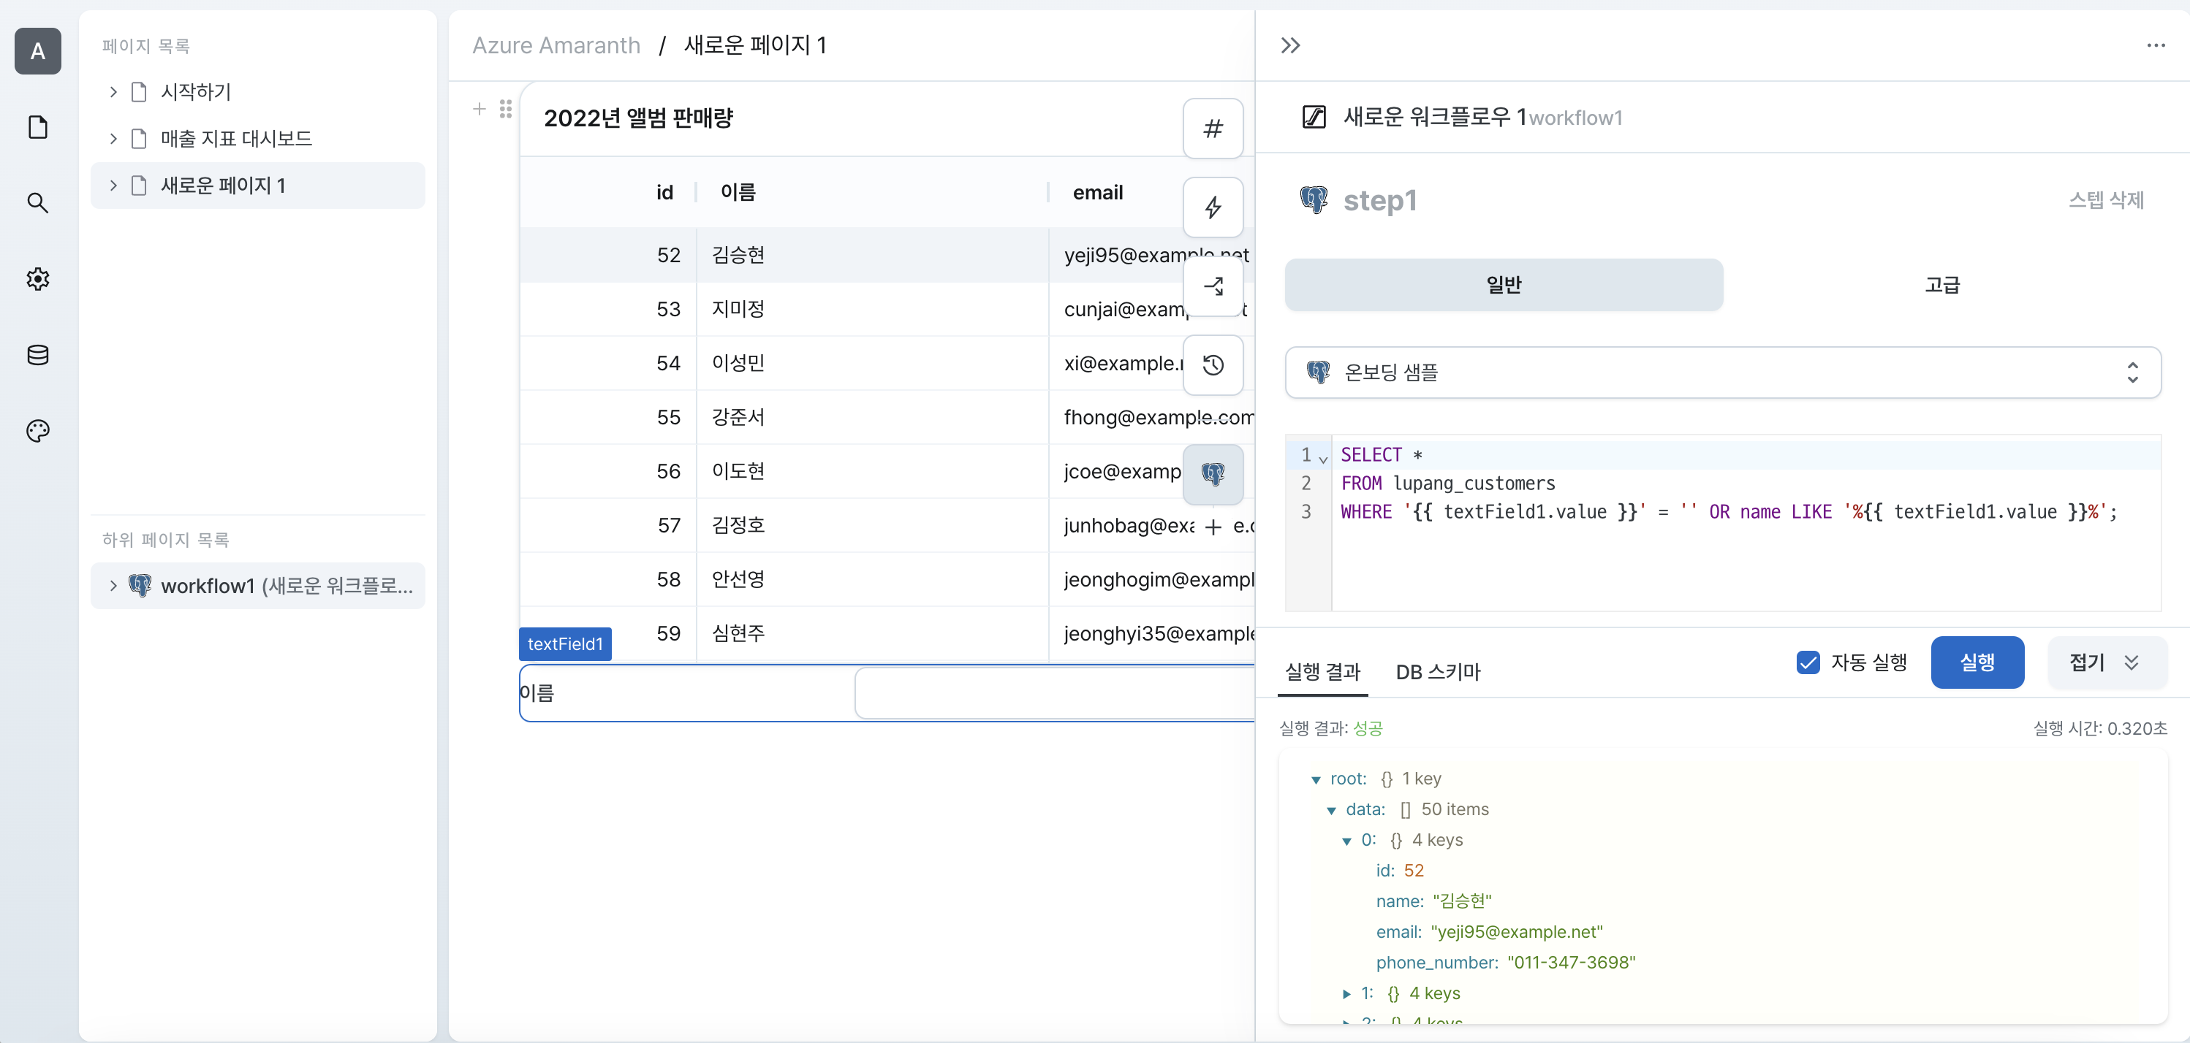Screen dimensions: 2190x1043
Task: Click the 매출 지표 대시보드 page icon
Action: click(x=140, y=139)
